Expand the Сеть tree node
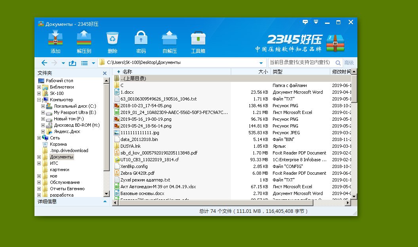 click(x=39, y=138)
